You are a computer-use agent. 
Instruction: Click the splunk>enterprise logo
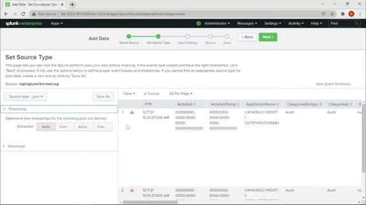pyautogui.click(x=23, y=23)
